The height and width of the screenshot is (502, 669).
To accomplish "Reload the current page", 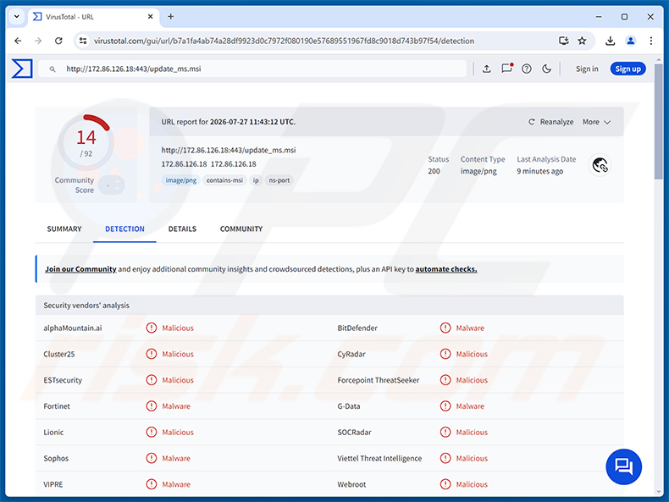I will [x=58, y=41].
